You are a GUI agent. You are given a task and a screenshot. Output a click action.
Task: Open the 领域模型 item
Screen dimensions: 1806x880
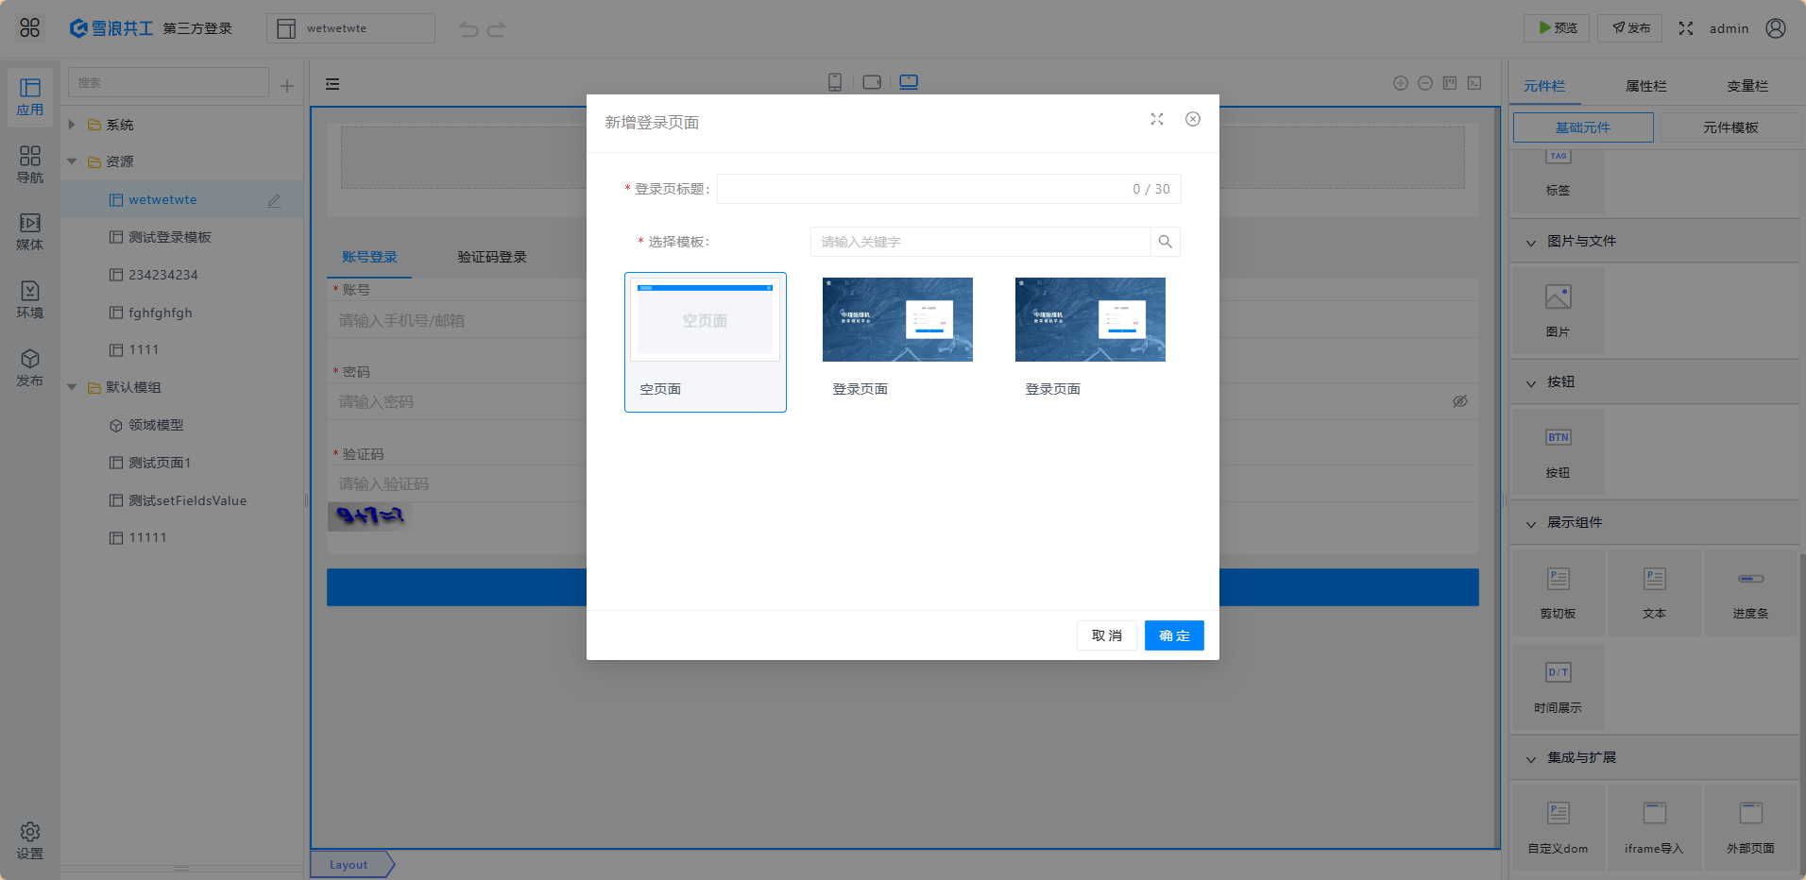coord(157,425)
